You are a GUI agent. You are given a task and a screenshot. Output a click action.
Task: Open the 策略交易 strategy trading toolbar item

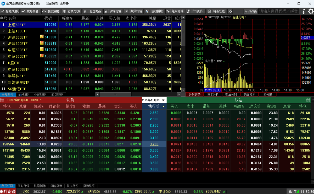30,11
